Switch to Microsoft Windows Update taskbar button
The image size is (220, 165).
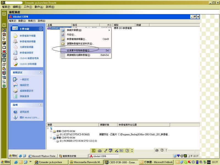(43, 156)
